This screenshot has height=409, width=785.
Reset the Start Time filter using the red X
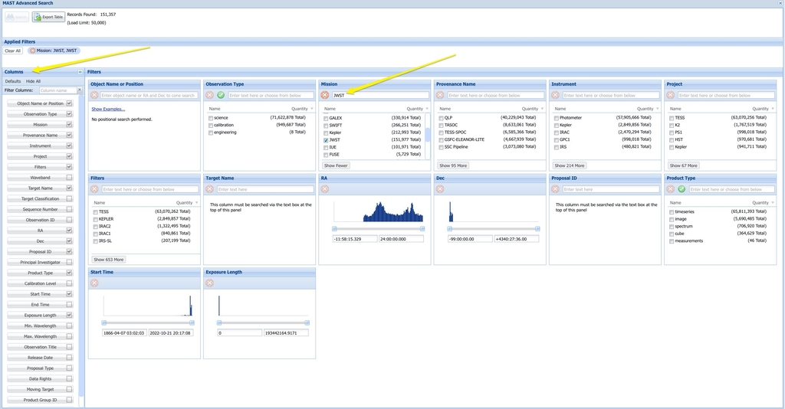pos(94,283)
